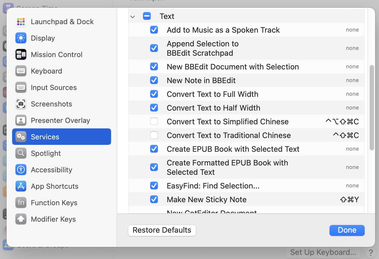The image size is (379, 259).
Task: Click the Launchpad & Dock icon
Action: click(x=21, y=22)
